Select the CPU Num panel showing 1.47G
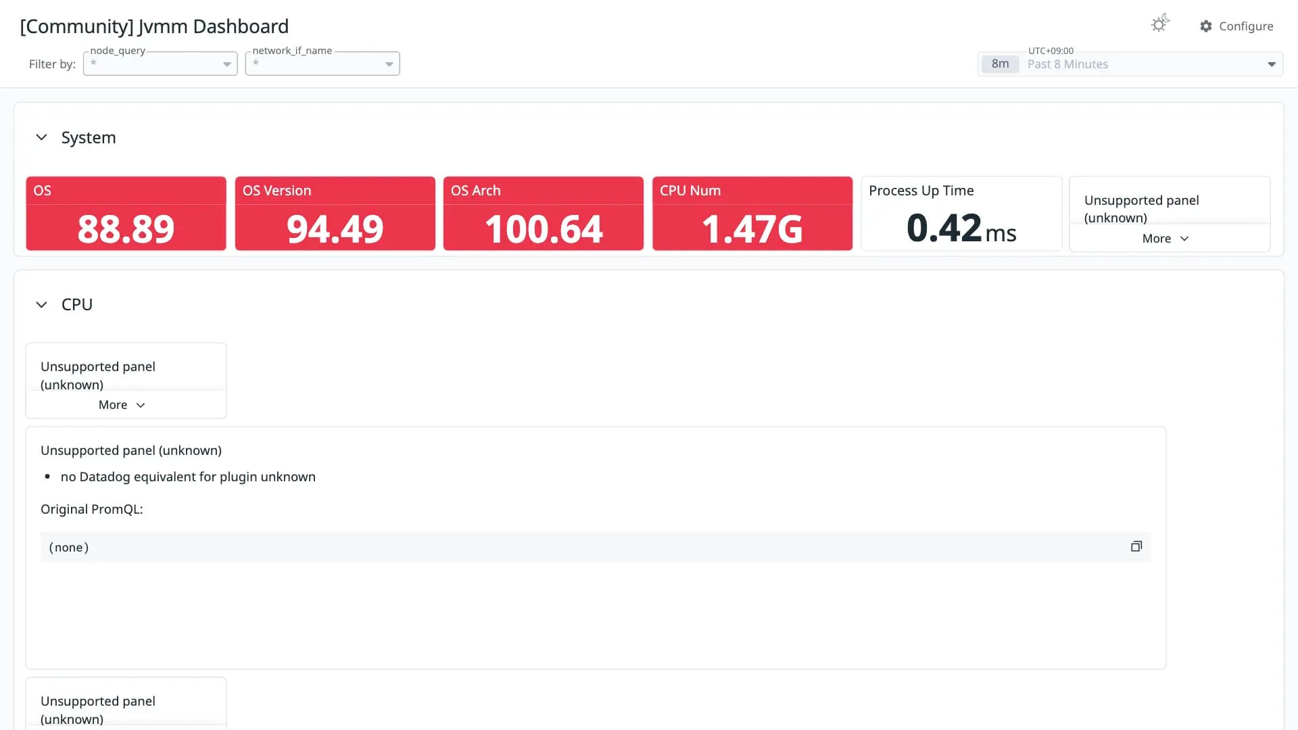Viewport: 1298px width, 730px height. tap(752, 214)
